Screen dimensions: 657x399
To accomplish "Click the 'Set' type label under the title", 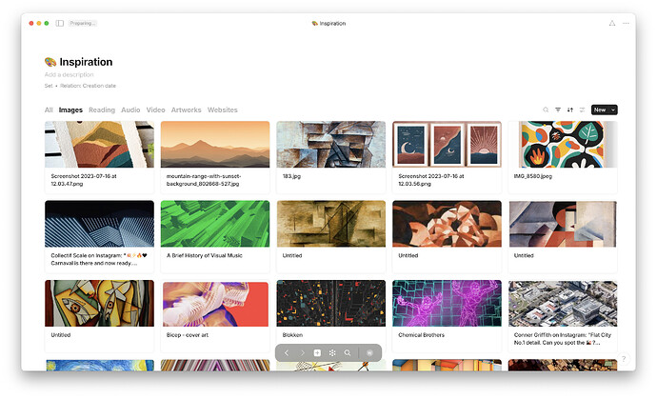I will (49, 86).
